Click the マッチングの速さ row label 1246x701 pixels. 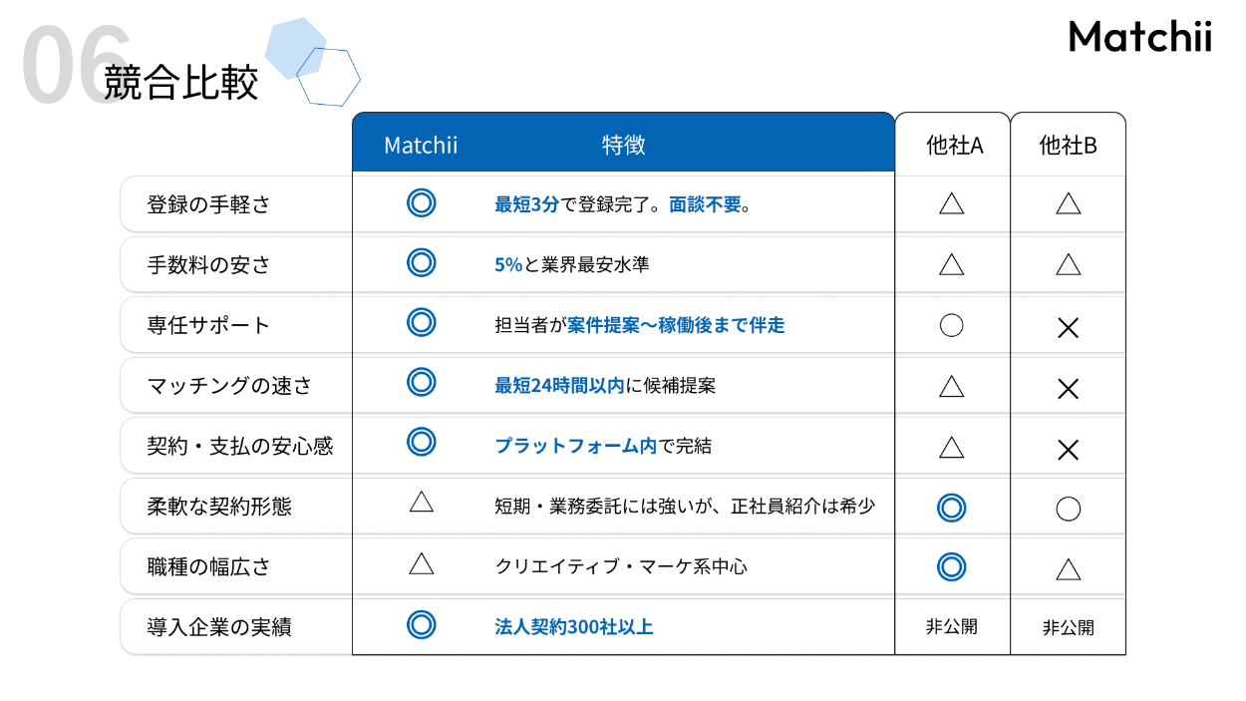tap(229, 386)
